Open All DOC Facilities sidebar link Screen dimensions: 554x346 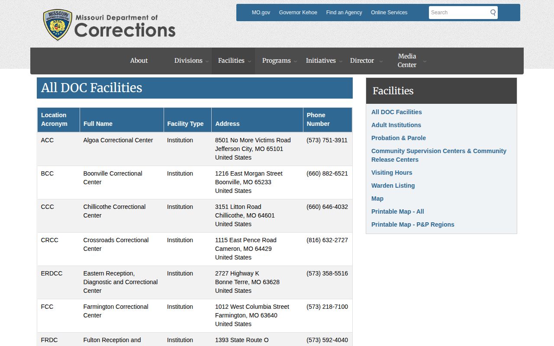[396, 112]
